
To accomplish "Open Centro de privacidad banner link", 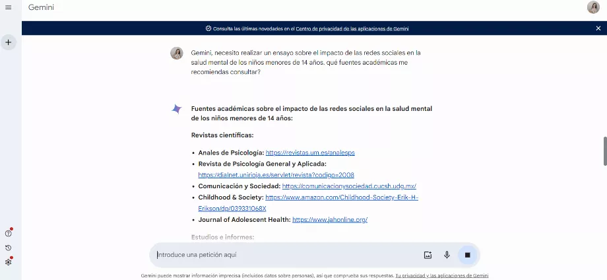I will pos(352,28).
